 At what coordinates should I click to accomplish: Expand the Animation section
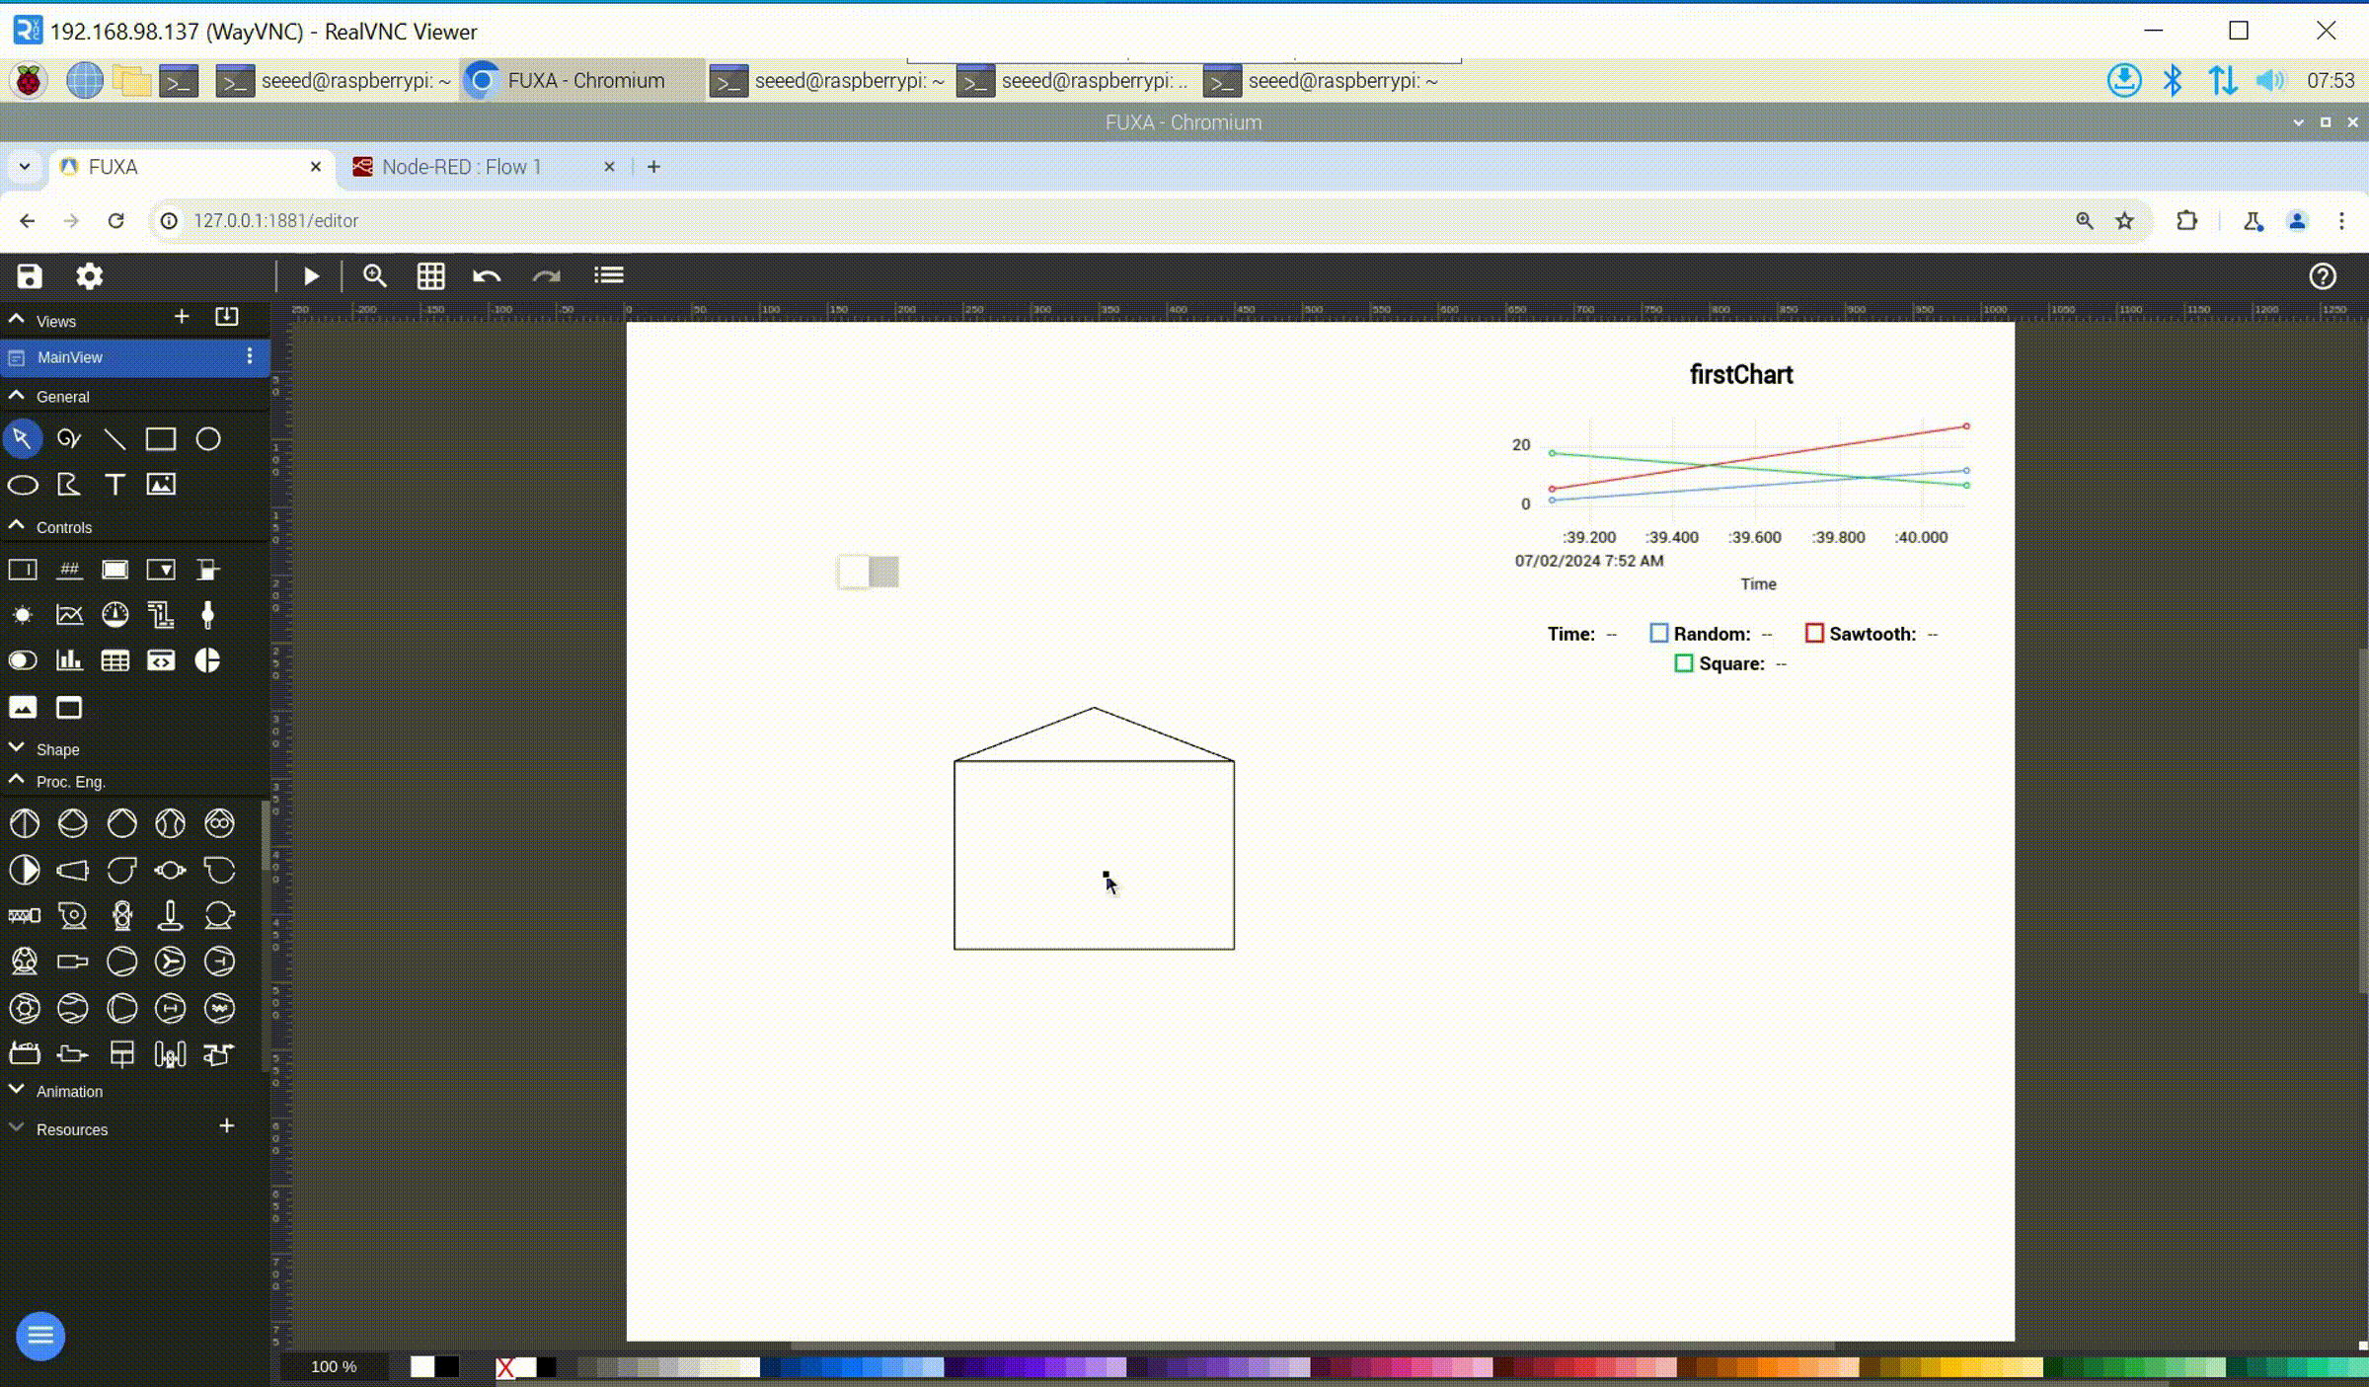(x=69, y=1091)
